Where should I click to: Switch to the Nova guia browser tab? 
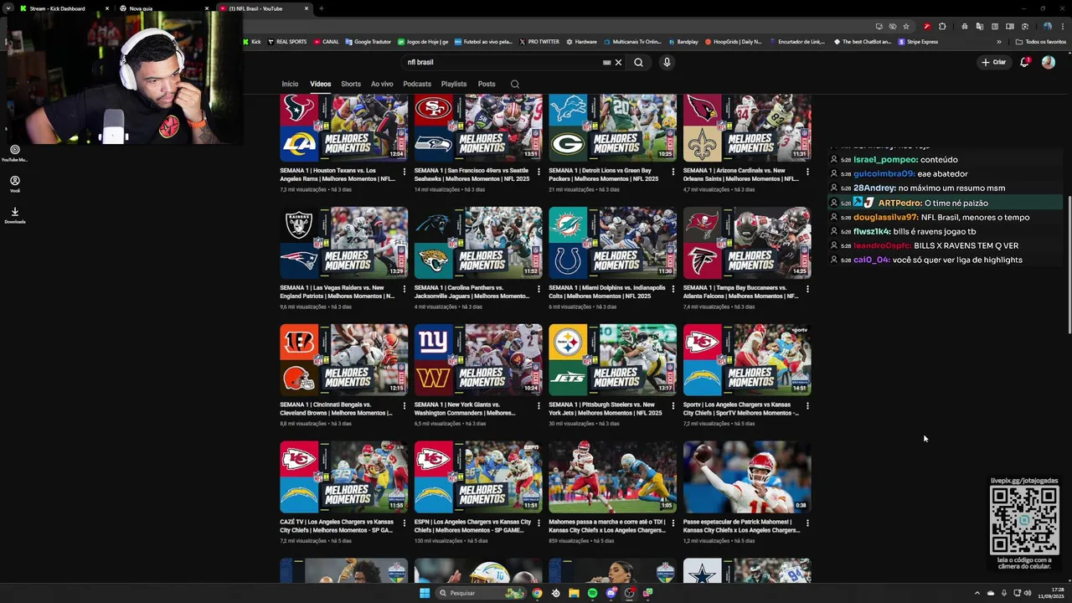coord(164,8)
